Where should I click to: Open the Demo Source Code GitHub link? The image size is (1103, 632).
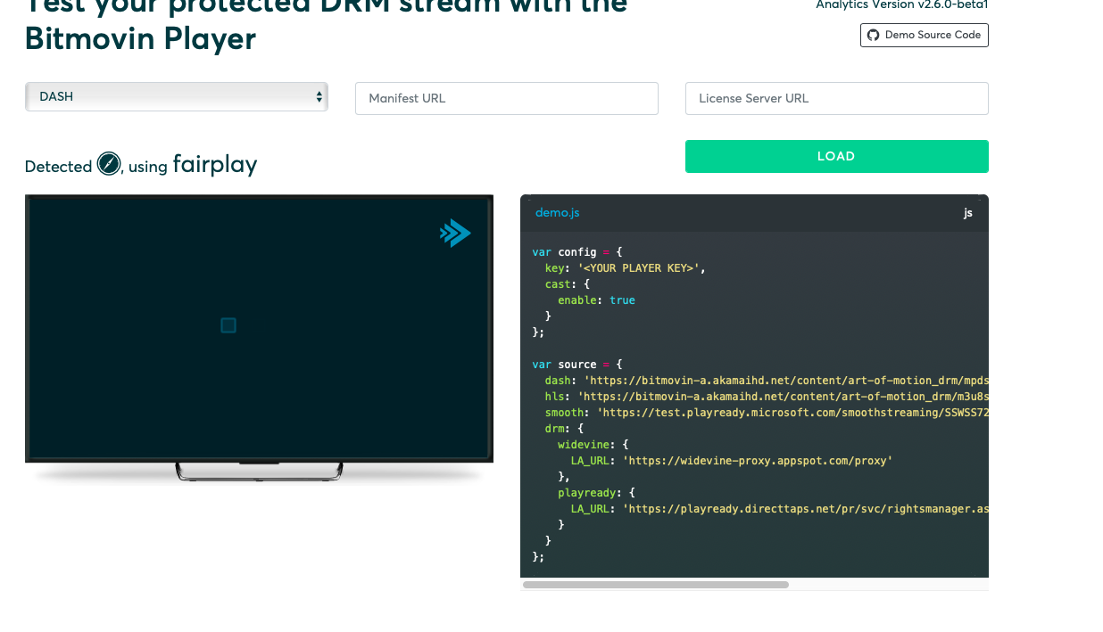click(925, 35)
